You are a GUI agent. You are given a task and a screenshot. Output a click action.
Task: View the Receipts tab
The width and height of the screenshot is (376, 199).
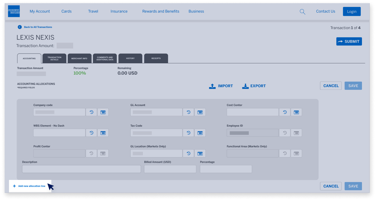click(156, 58)
